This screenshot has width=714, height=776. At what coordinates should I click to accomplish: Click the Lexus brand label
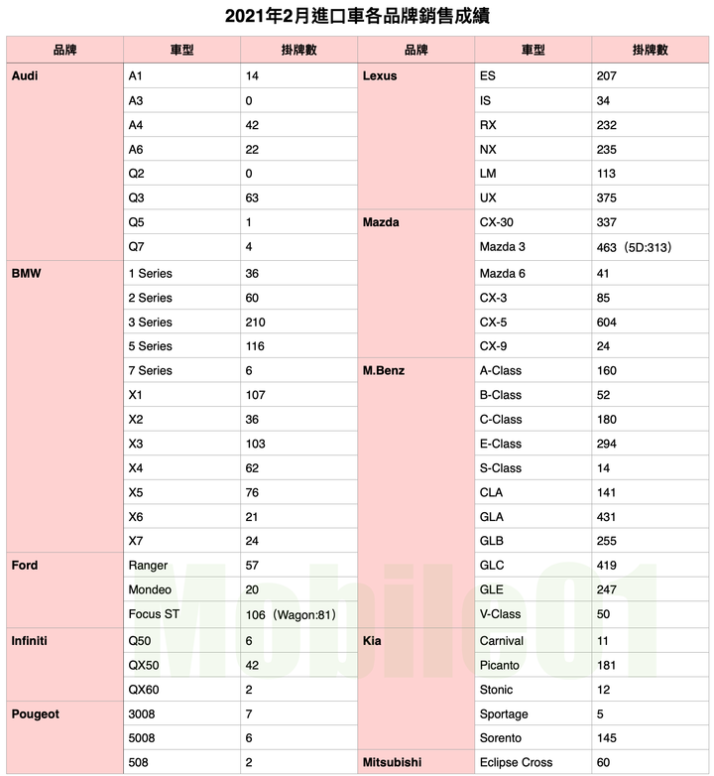coord(380,76)
